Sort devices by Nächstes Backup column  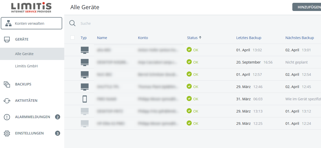(x=299, y=38)
